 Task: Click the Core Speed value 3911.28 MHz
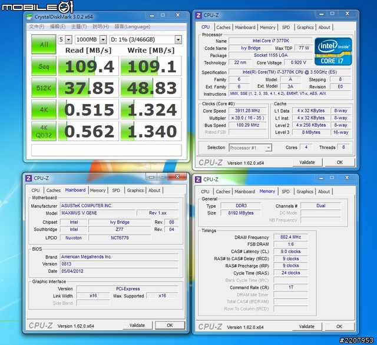247,111
